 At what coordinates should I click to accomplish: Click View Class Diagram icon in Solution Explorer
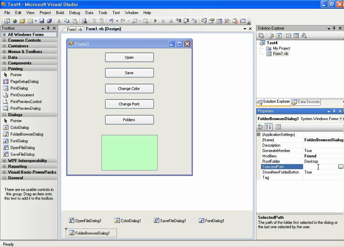pos(304,35)
